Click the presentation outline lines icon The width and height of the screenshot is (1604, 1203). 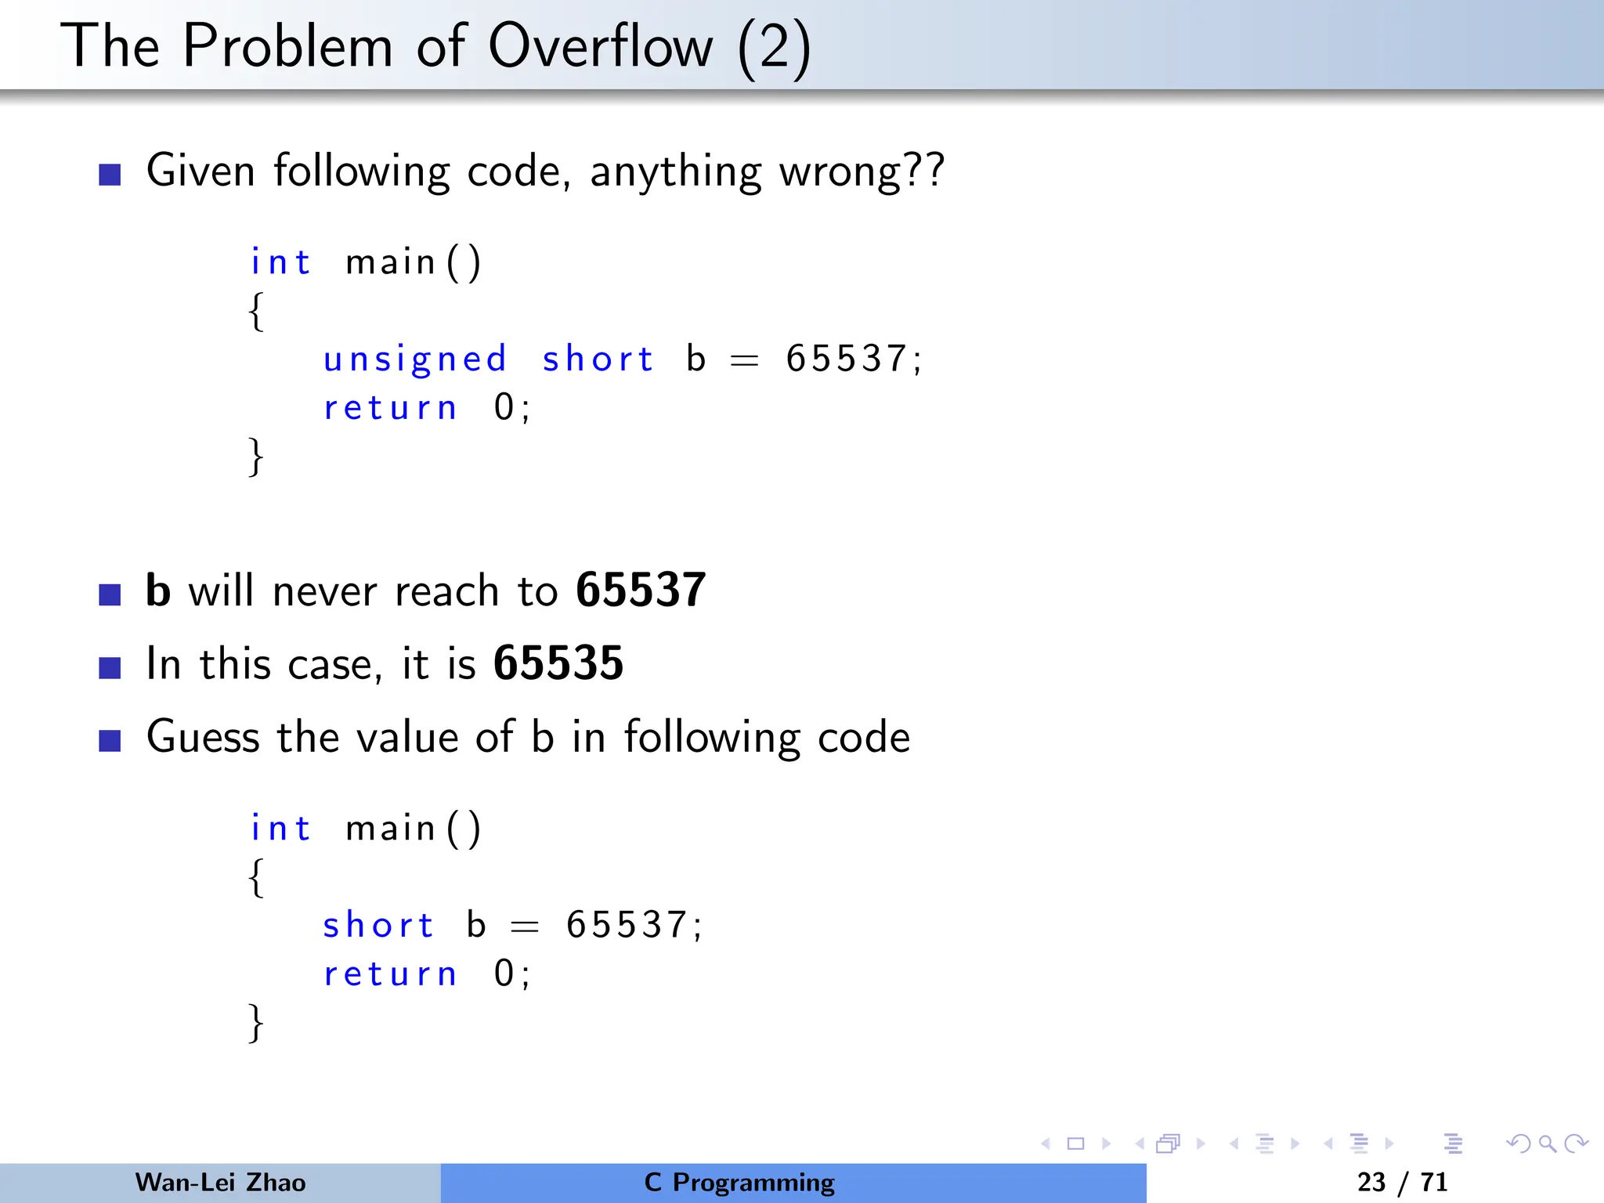(1454, 1144)
